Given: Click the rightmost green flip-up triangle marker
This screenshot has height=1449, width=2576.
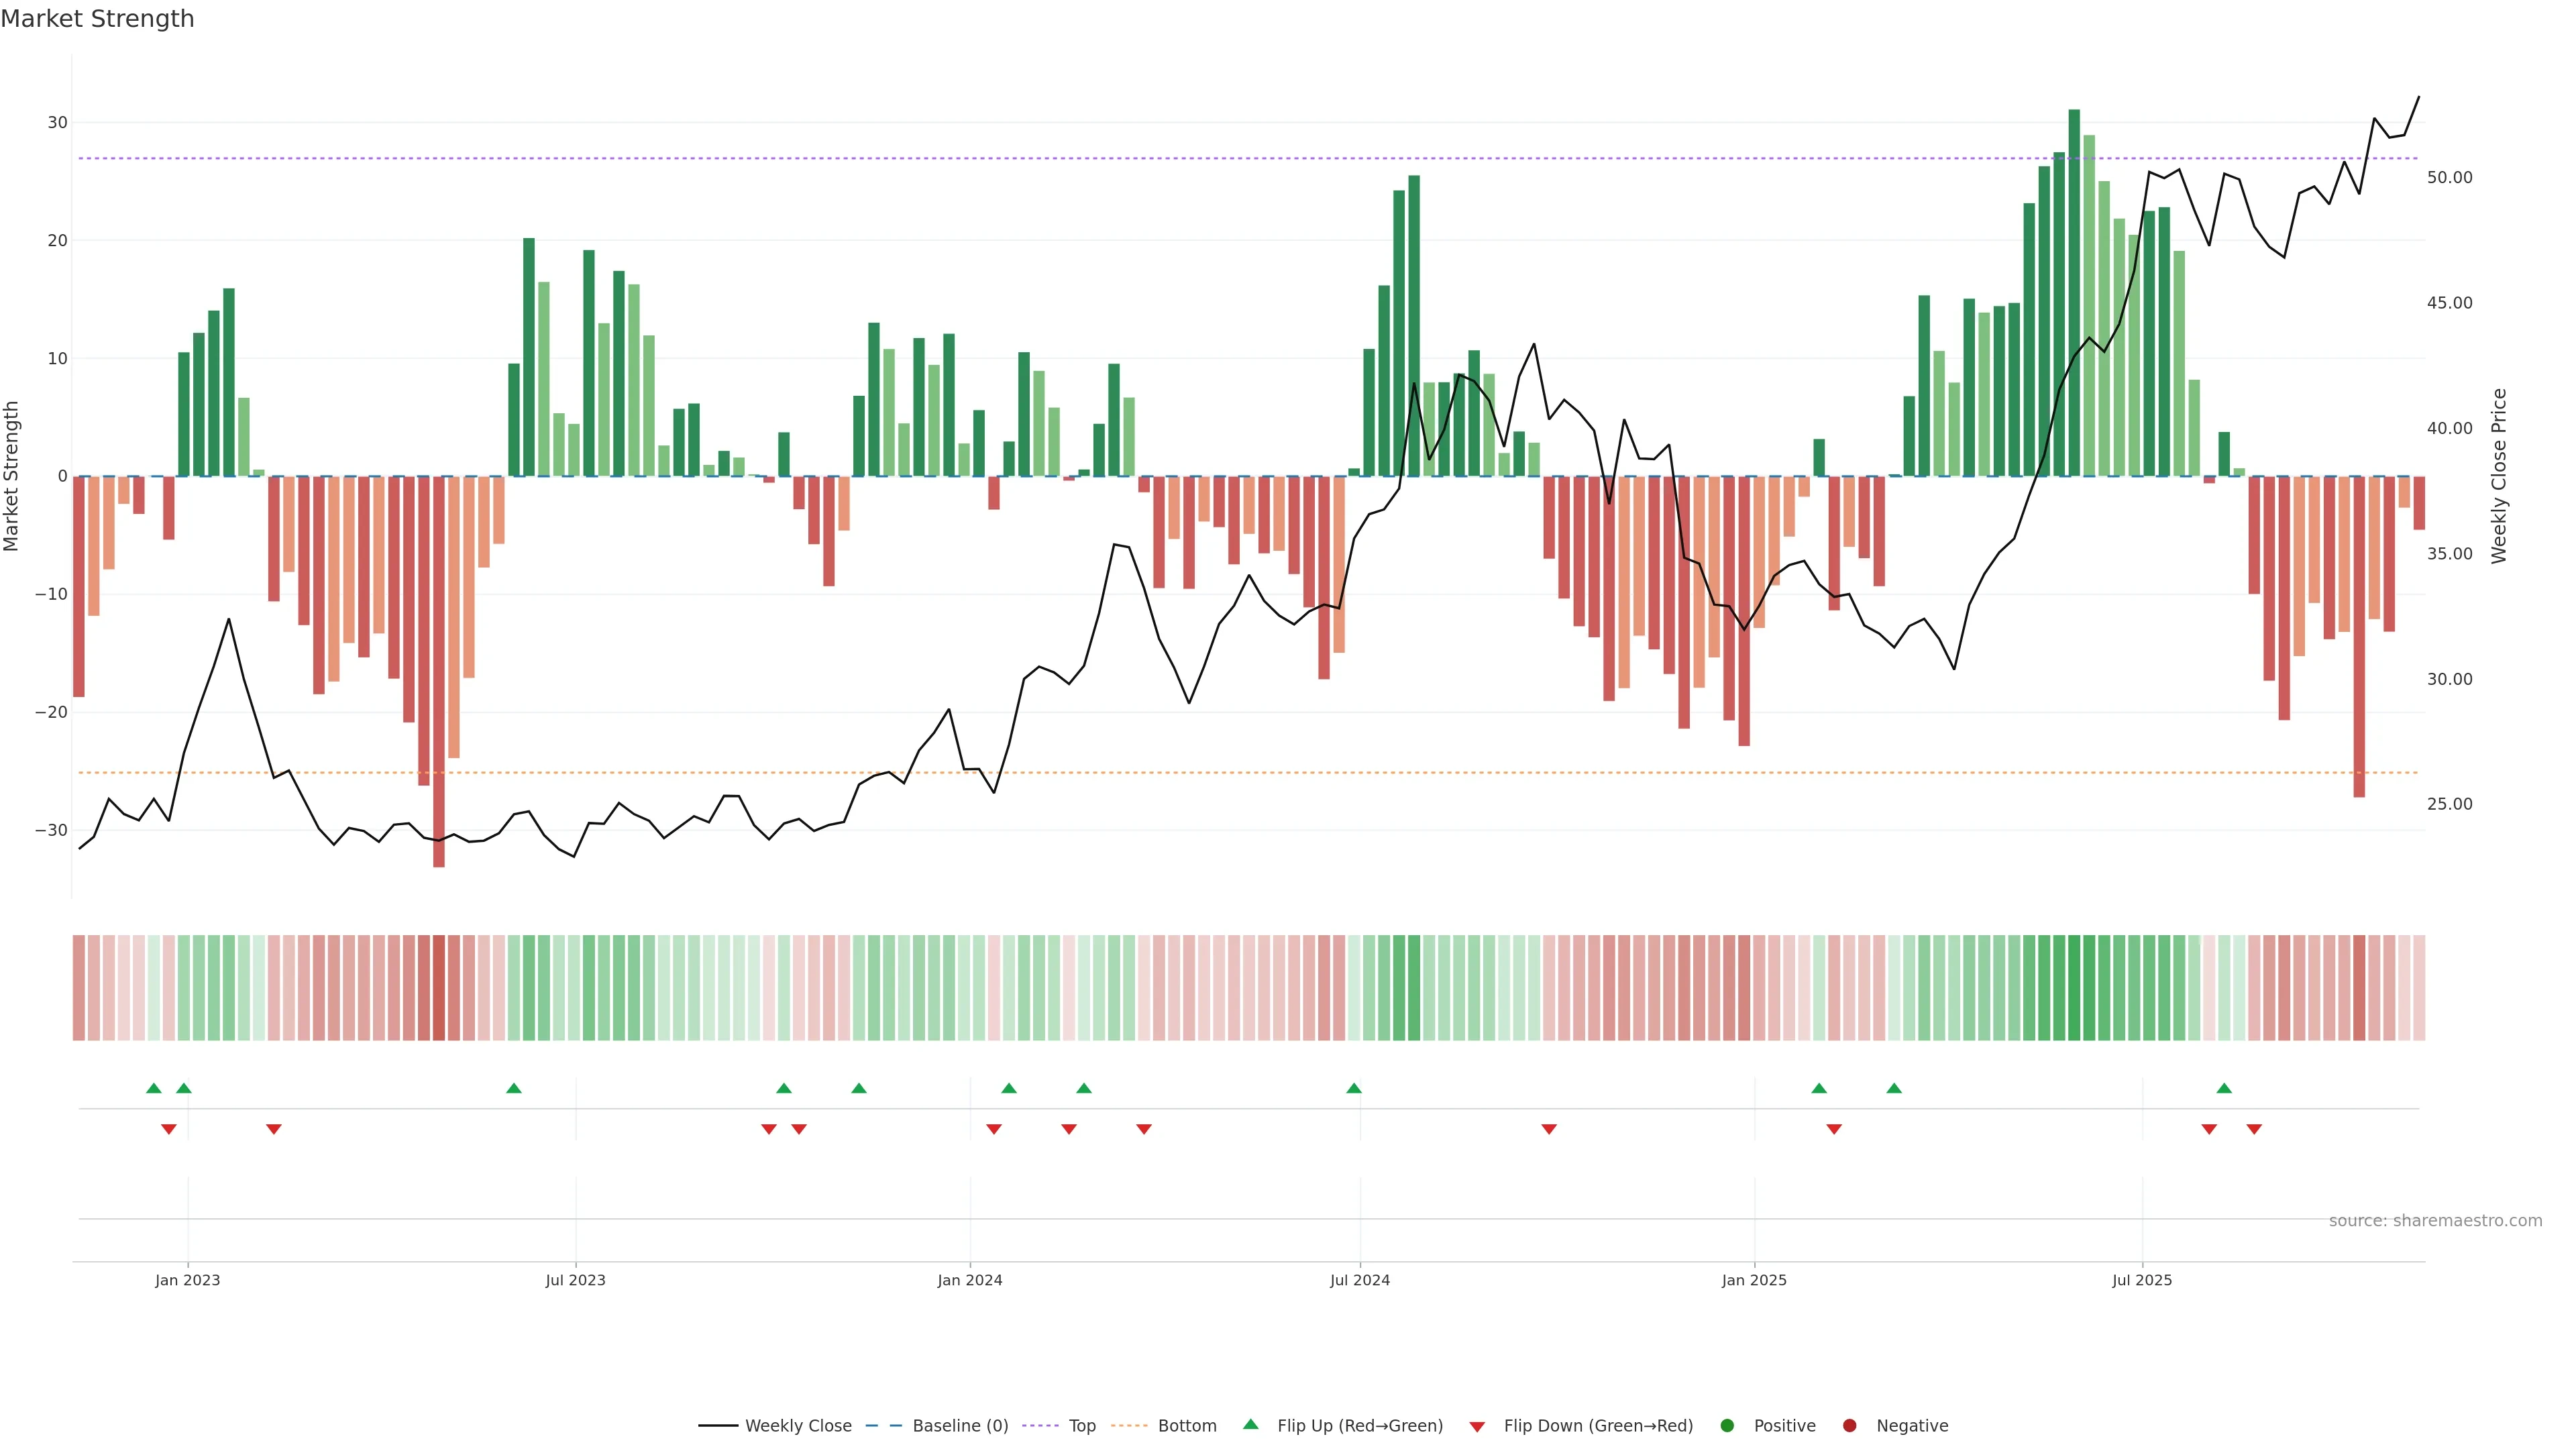Looking at the screenshot, I should click(x=2224, y=1088).
